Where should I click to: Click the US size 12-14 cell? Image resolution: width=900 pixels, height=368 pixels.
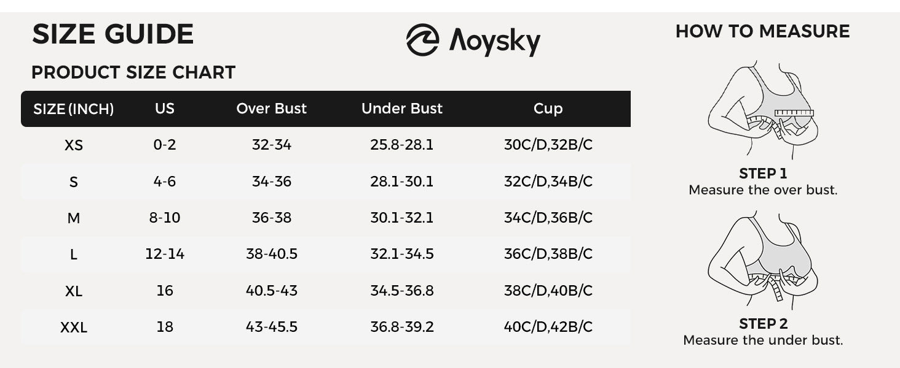point(165,254)
